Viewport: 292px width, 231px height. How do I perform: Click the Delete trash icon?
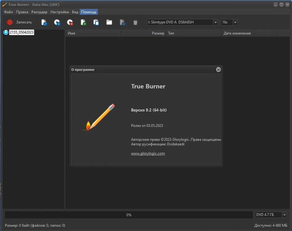tap(135, 22)
